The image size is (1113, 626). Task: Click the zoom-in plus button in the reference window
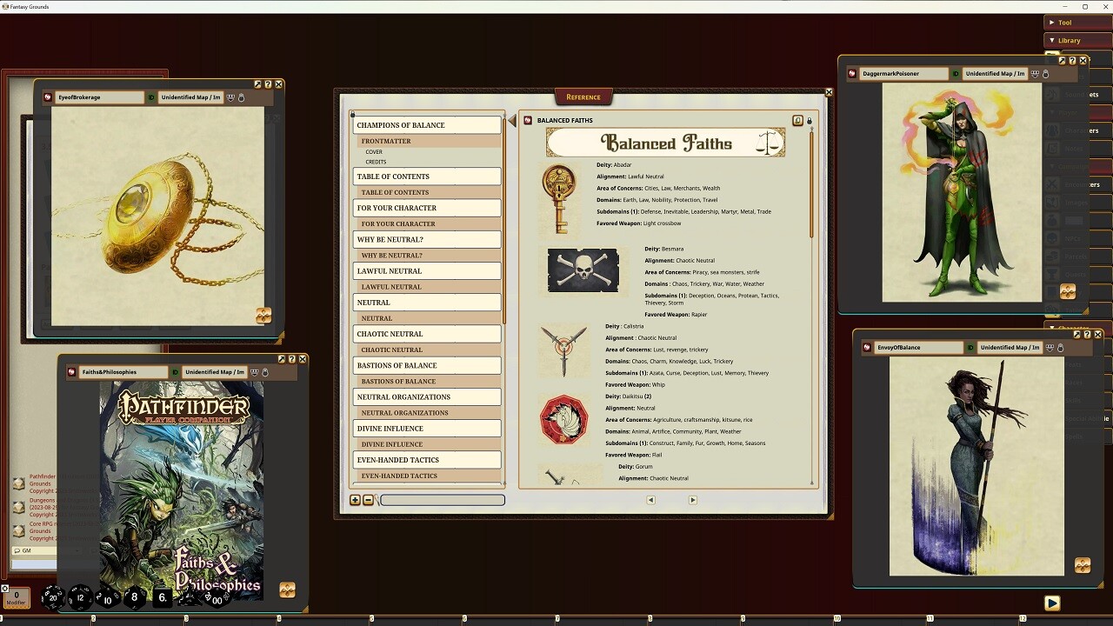coord(354,500)
